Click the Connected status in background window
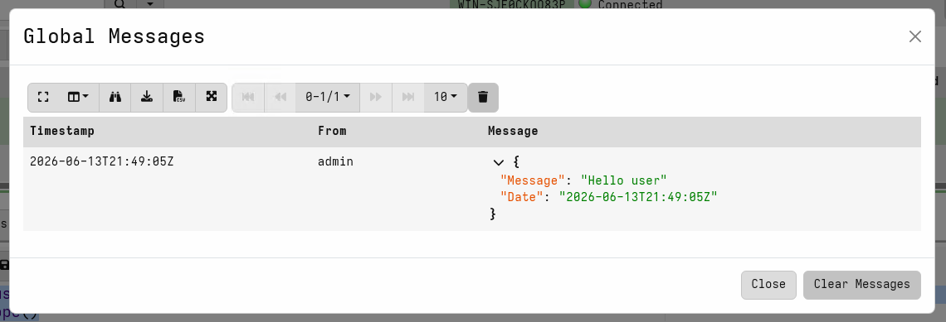946x322 pixels. (x=630, y=5)
